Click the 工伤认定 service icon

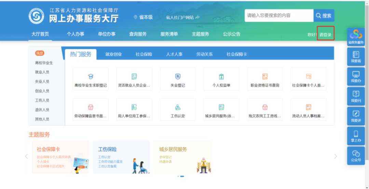[178, 108]
